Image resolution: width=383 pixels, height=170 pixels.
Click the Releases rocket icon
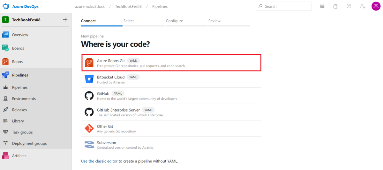[5, 110]
